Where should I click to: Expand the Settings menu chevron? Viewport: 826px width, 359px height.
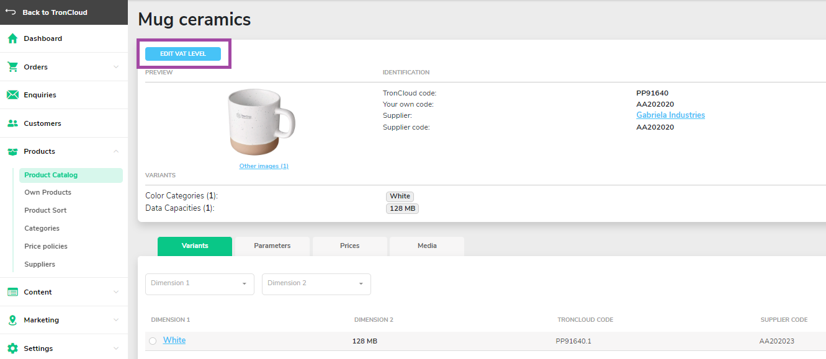click(116, 348)
